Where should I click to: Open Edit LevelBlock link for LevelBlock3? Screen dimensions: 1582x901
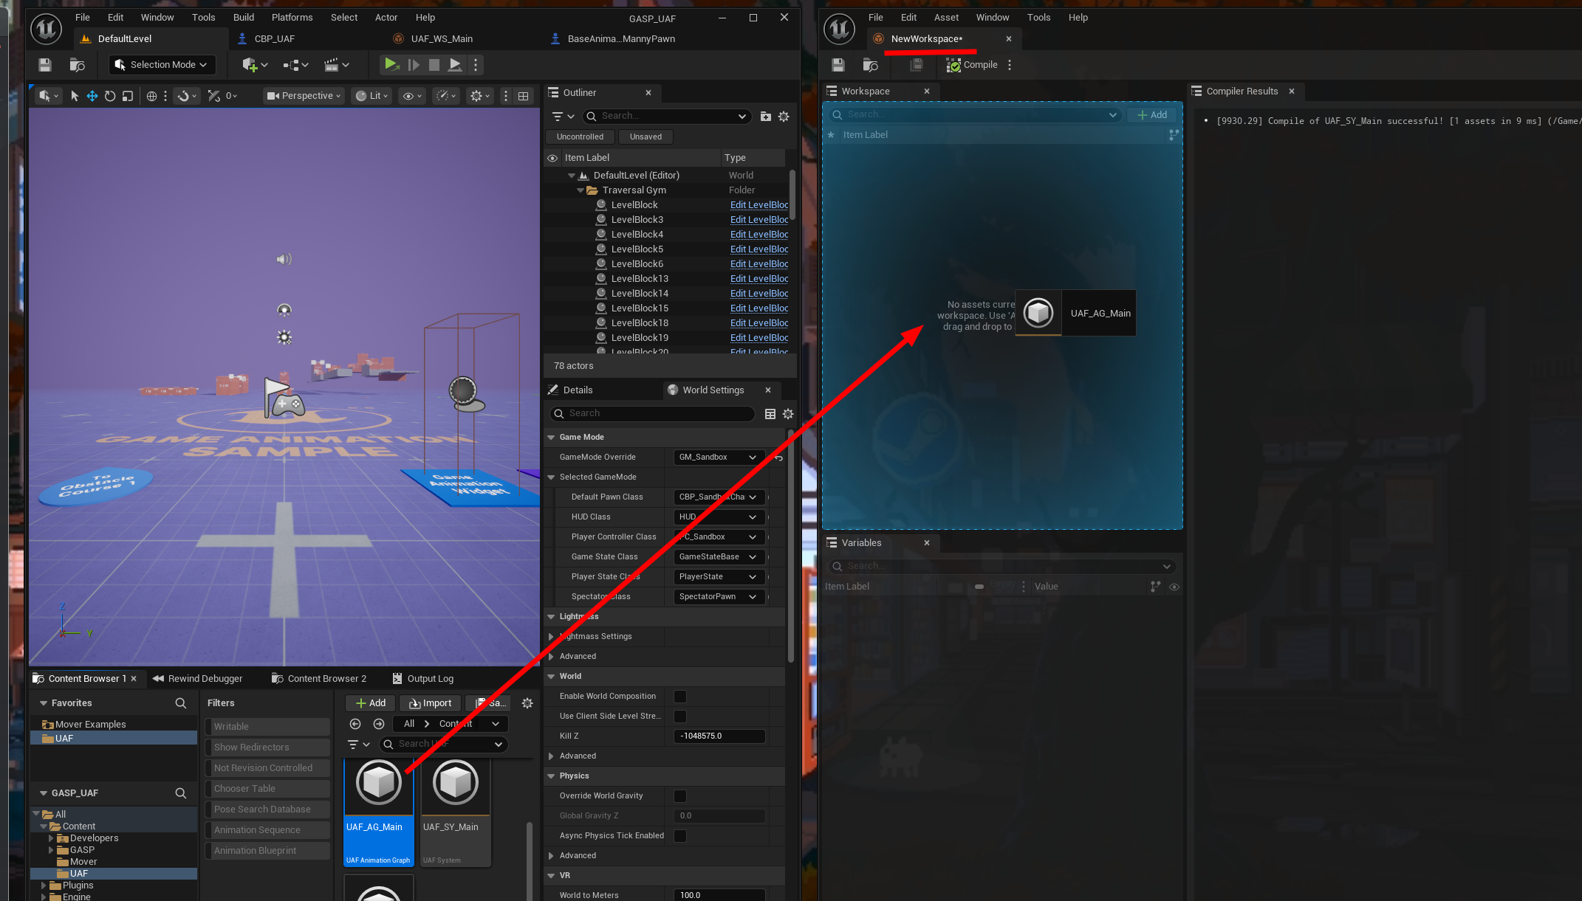coord(759,220)
